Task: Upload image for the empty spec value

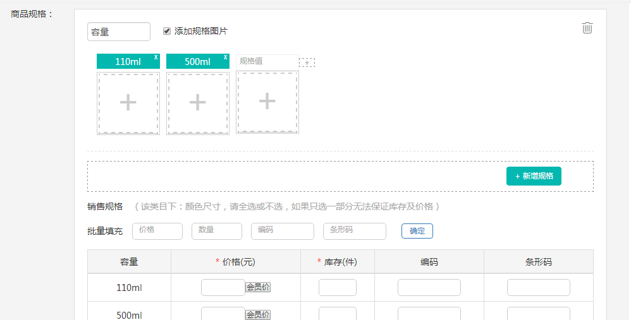Action: tap(267, 102)
